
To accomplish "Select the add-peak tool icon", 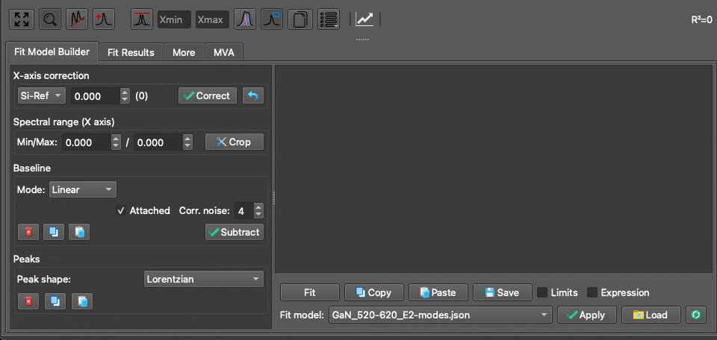I will pyautogui.click(x=104, y=19).
